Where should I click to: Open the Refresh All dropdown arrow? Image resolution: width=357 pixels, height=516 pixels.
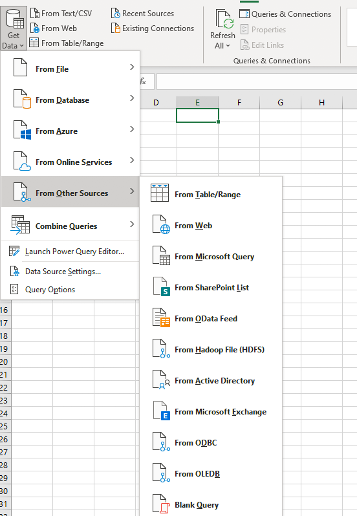[228, 46]
